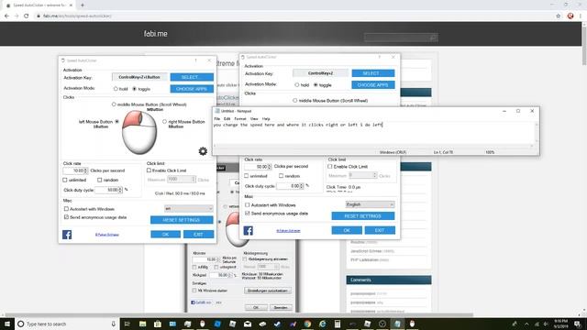Open Steam from the taskbar
This screenshot has width=587, height=330.
(x=277, y=324)
